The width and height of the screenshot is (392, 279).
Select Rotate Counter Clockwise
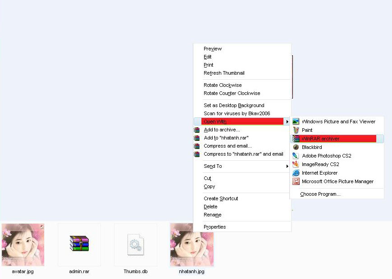click(x=242, y=93)
